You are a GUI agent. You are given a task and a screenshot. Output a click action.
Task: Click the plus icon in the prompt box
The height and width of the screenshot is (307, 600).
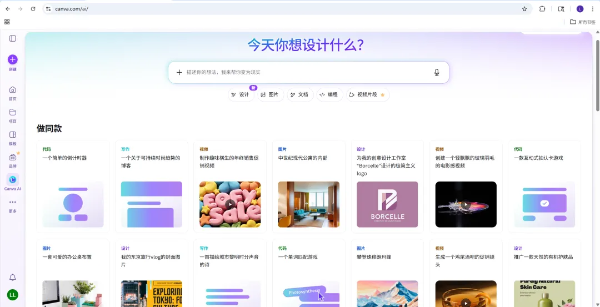click(179, 72)
